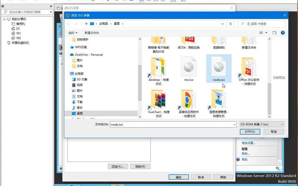Expand the address path history dropdown
This screenshot has width=298, height=186.
(222, 24)
